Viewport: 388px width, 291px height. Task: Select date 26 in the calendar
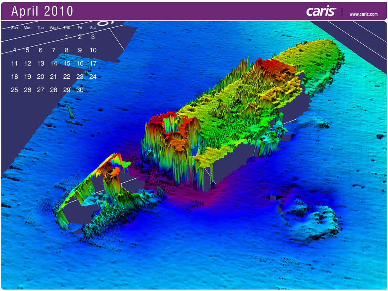click(28, 90)
